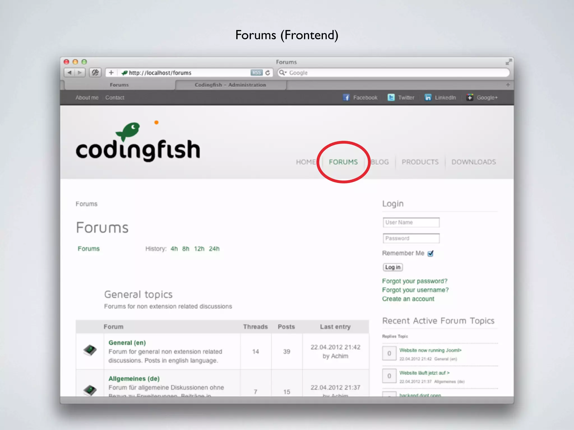The image size is (574, 430).
Task: Click the Log in button
Action: pos(393,267)
